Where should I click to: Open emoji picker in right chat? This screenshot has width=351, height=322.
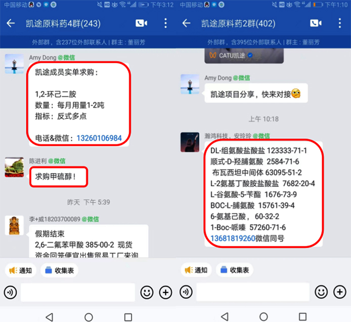pos(321,292)
